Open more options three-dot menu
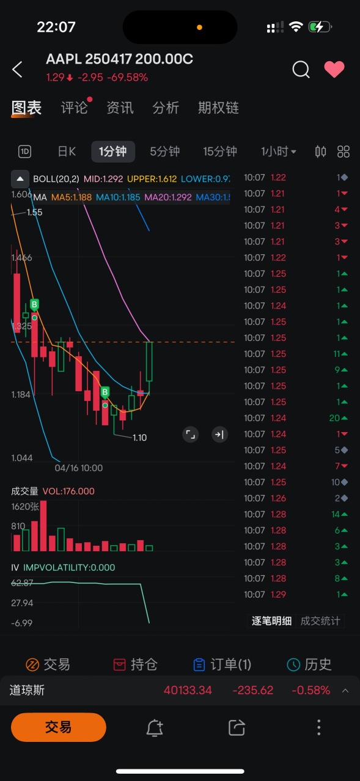Image resolution: width=360 pixels, height=781 pixels. [x=318, y=727]
